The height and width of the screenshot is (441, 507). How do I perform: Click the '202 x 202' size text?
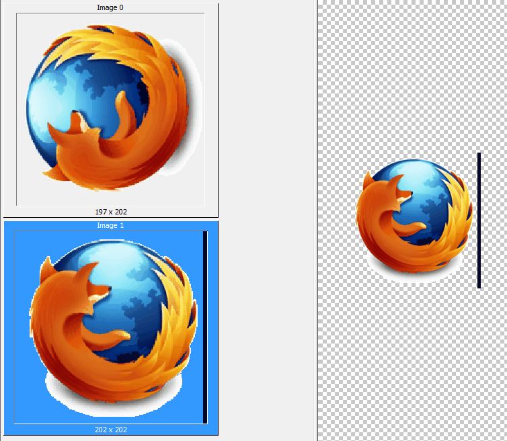(111, 430)
